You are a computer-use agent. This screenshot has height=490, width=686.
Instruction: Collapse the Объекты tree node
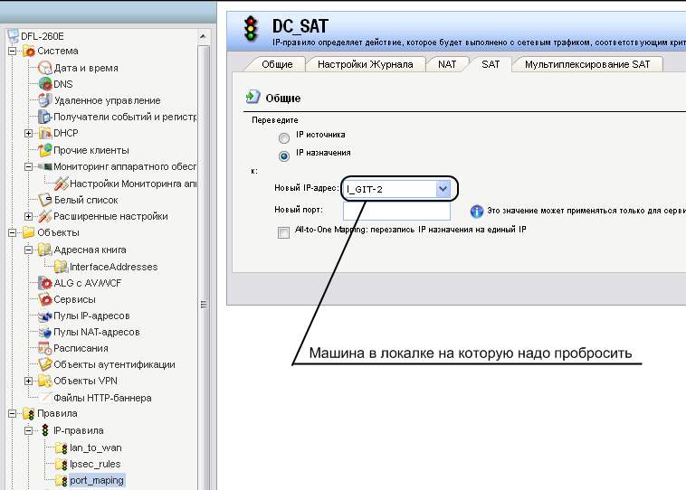[x=13, y=232]
